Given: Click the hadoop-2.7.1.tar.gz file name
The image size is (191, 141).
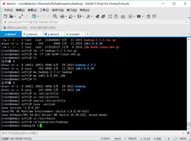Looking at the screenshot, I should [100, 40].
